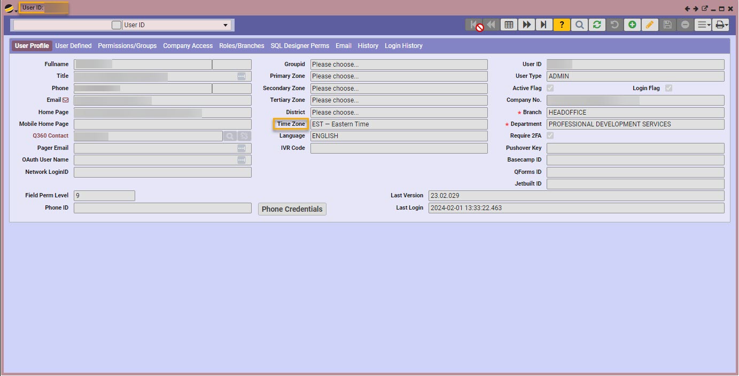The image size is (739, 376).
Task: Expand the printer options dropdown
Action: pyautogui.click(x=721, y=25)
